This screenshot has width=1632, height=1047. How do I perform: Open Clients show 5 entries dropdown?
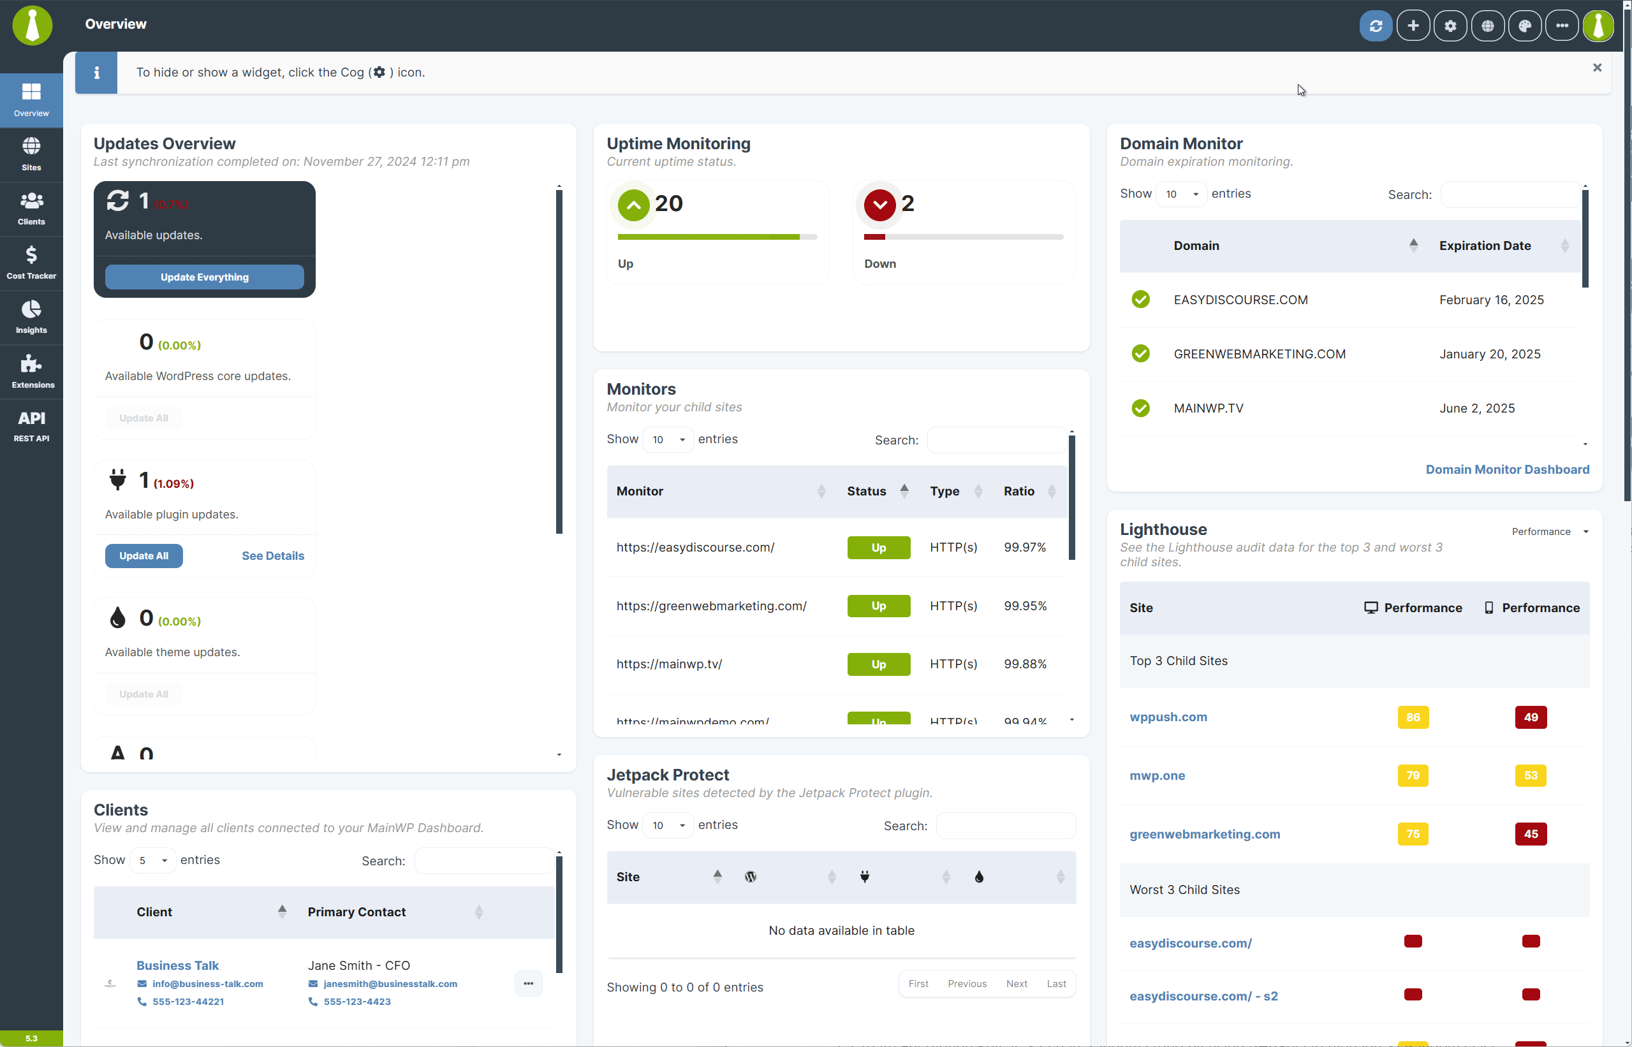point(153,860)
